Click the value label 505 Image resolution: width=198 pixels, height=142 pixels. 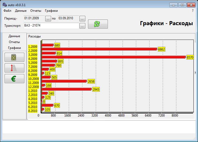pyautogui.click(x=54, y=77)
